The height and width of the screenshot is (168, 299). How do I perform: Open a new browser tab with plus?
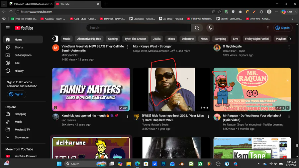105,4
